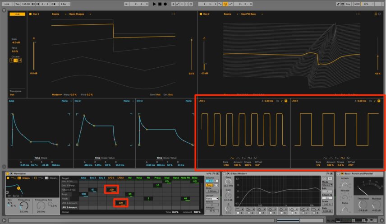Viewport: 386px width, 224px height.
Task: Click the Link button in toolbar
Action: [7, 4]
